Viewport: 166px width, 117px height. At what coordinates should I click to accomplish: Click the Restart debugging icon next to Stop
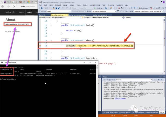[x=122, y=8]
